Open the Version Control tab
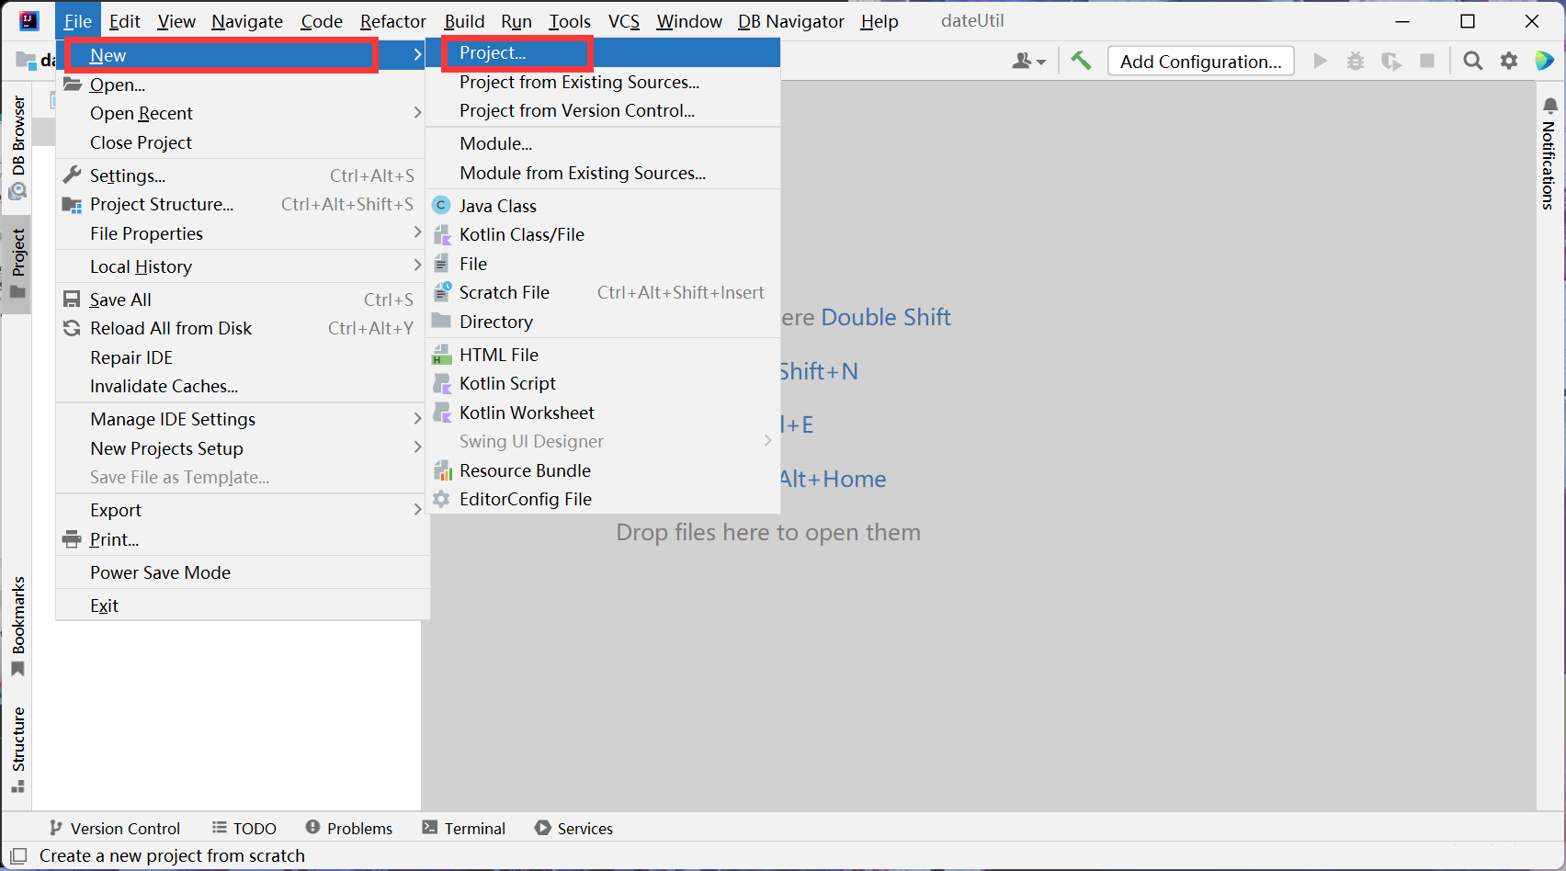The height and width of the screenshot is (871, 1566). (x=115, y=828)
